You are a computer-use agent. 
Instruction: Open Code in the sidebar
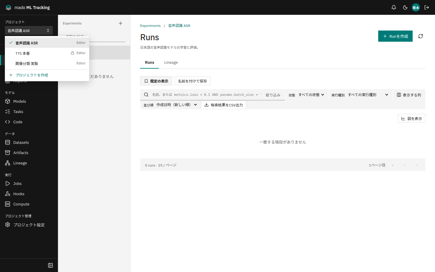click(x=29, y=122)
